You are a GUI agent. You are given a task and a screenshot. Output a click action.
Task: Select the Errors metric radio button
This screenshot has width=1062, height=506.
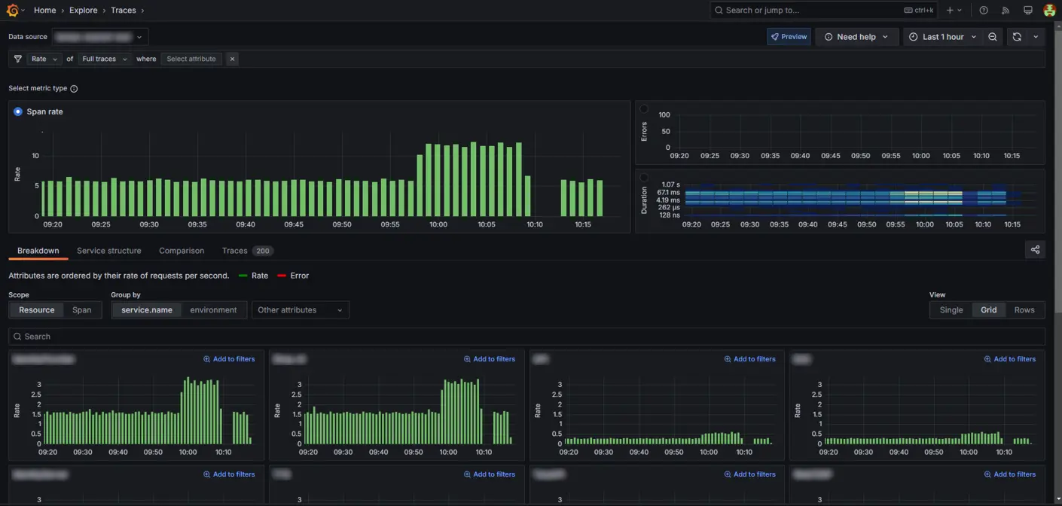tap(644, 109)
